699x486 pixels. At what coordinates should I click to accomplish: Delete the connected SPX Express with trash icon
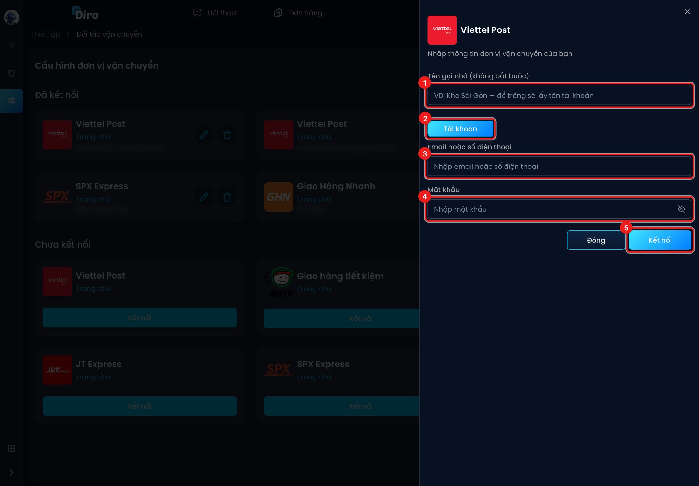tap(227, 197)
